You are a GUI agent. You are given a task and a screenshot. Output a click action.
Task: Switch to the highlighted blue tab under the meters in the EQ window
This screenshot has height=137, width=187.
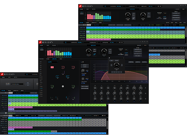(54, 59)
